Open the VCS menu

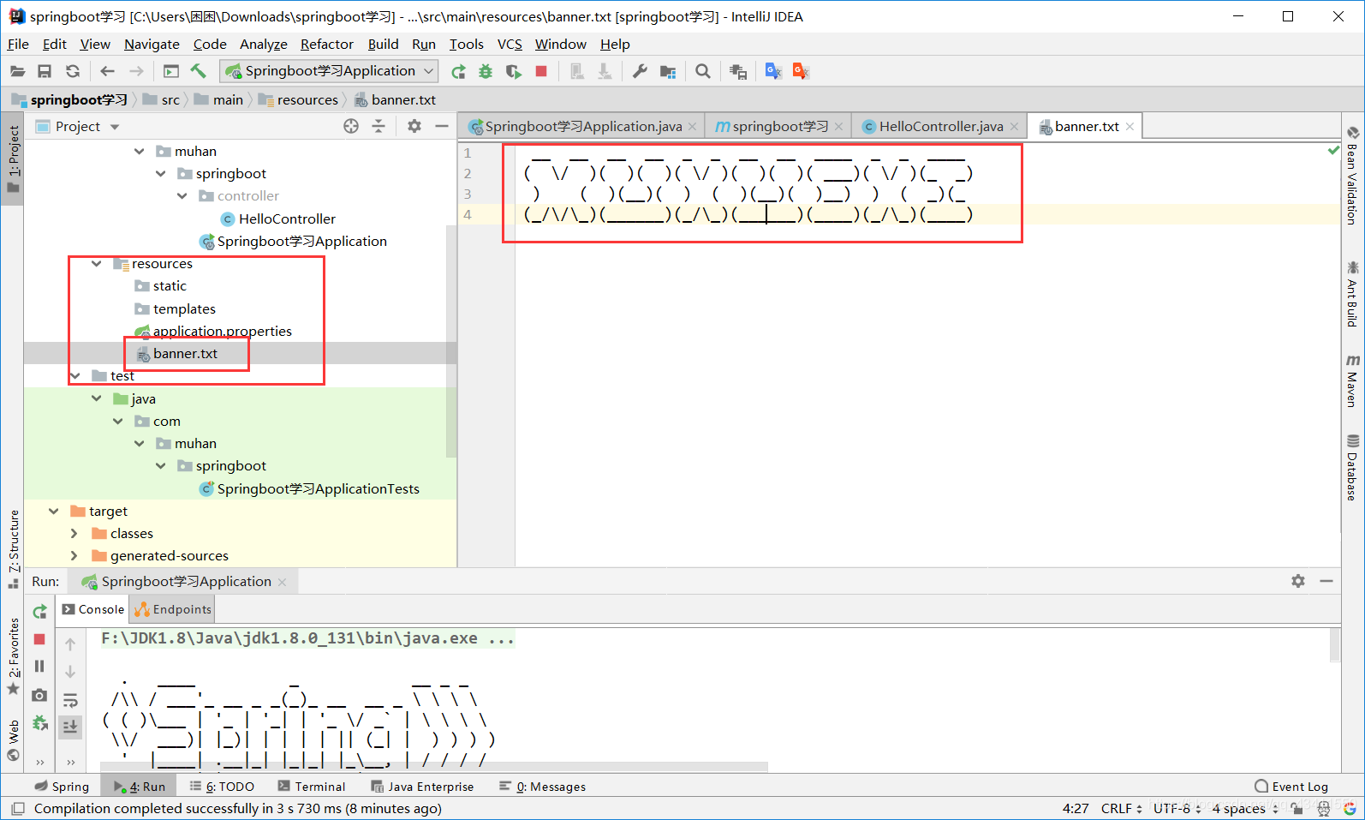pyautogui.click(x=510, y=44)
